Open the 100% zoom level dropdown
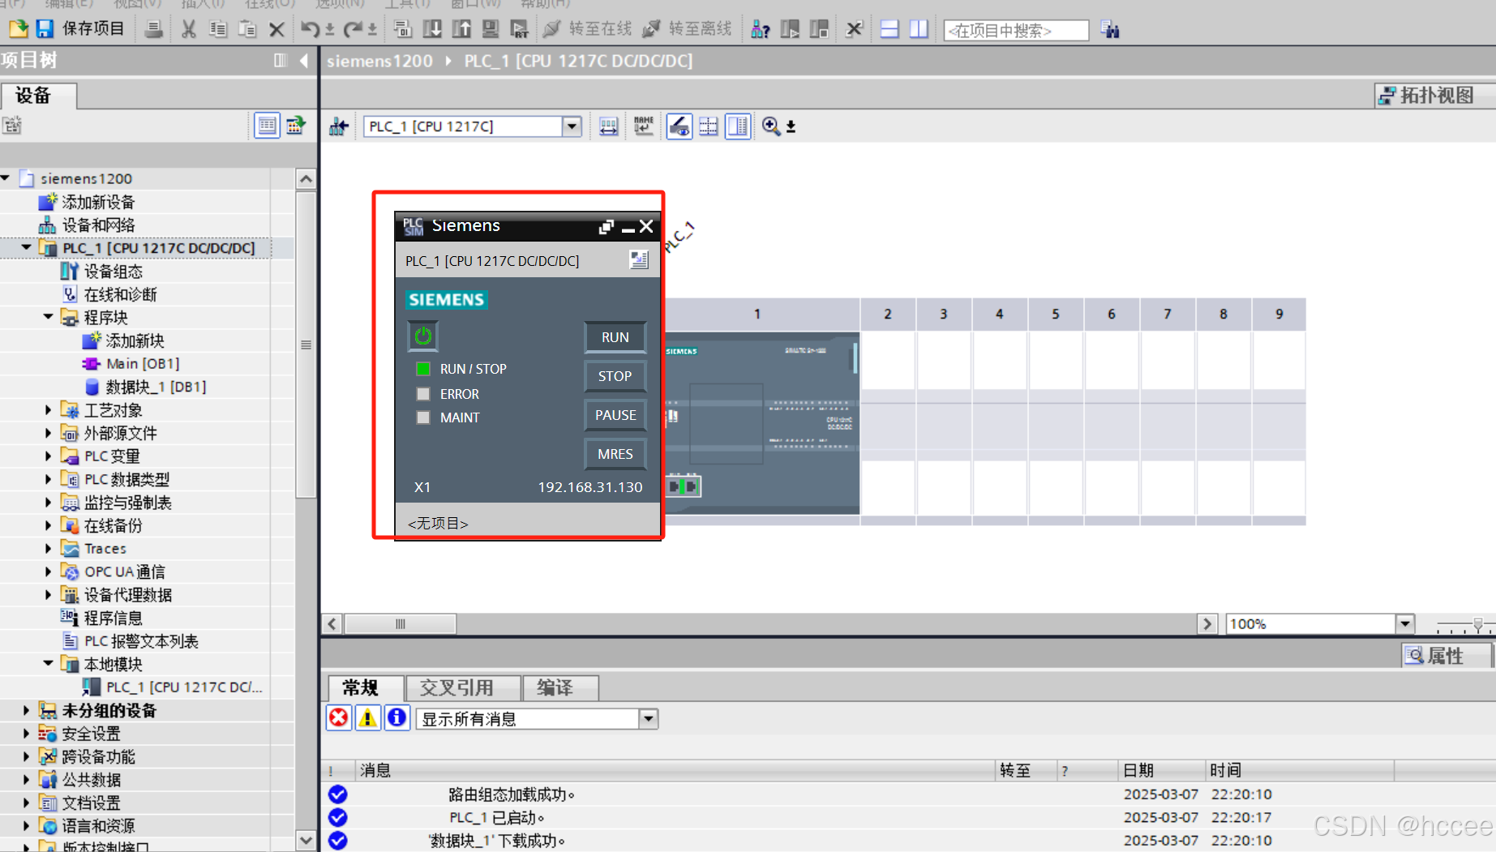Viewport: 1496px width, 852px height. [x=1404, y=623]
